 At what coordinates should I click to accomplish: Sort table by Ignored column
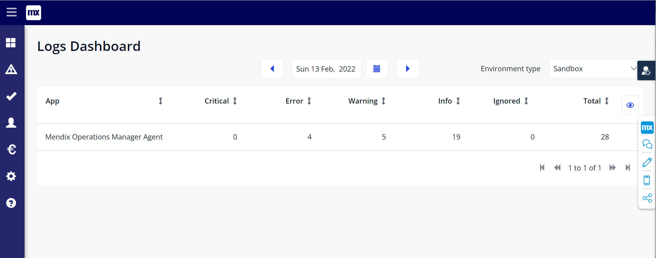pyautogui.click(x=526, y=101)
